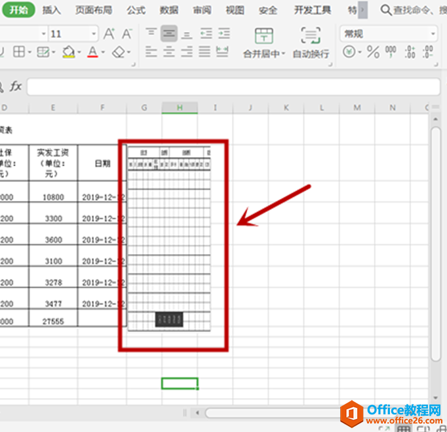
Task: Align text left
Action: point(151,52)
